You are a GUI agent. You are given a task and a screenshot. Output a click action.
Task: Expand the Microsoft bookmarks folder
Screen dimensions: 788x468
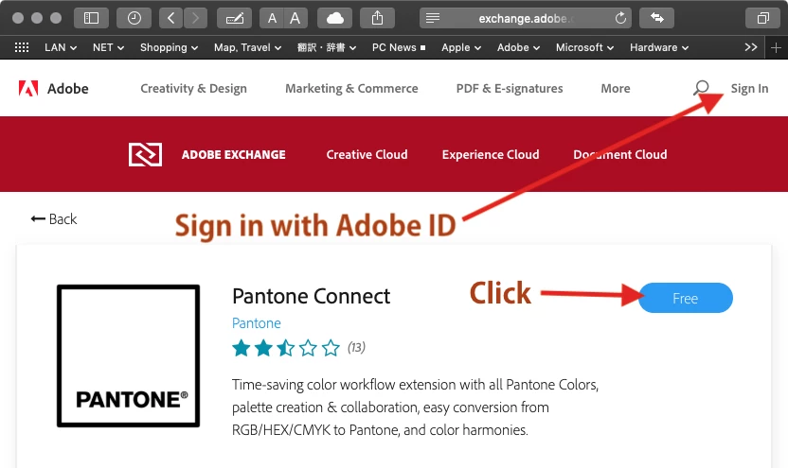pyautogui.click(x=584, y=47)
